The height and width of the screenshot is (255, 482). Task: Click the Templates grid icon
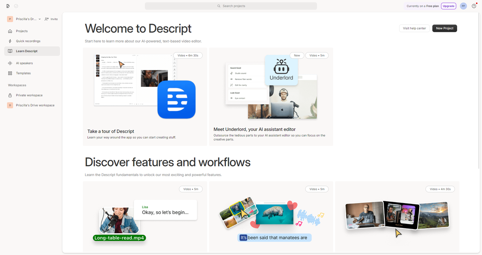point(10,73)
